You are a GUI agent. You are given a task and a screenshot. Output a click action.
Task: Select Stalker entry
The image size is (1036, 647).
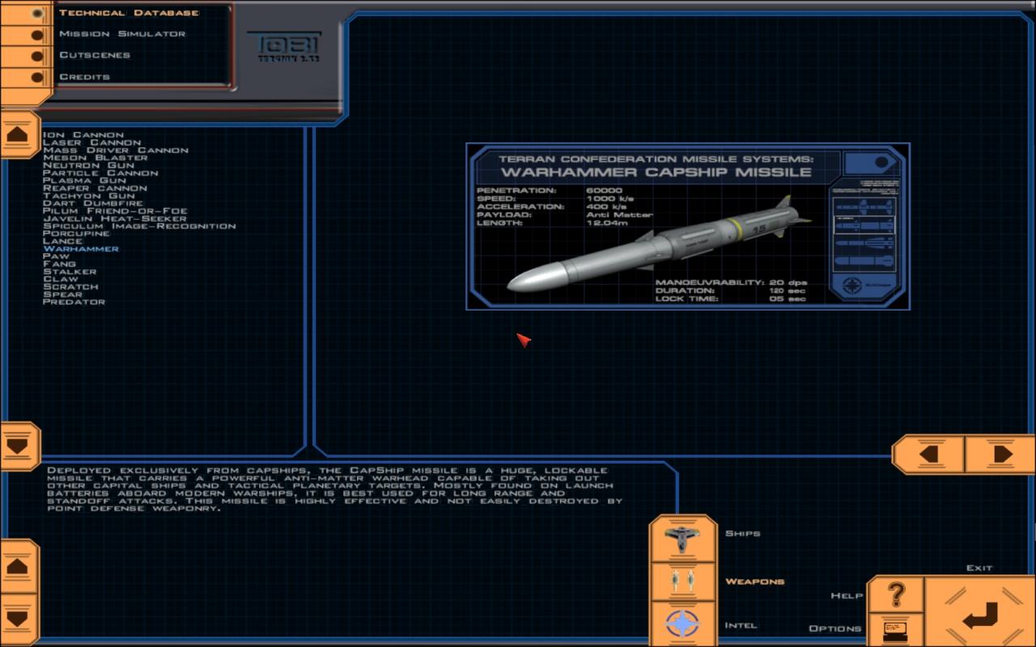pyautogui.click(x=70, y=272)
